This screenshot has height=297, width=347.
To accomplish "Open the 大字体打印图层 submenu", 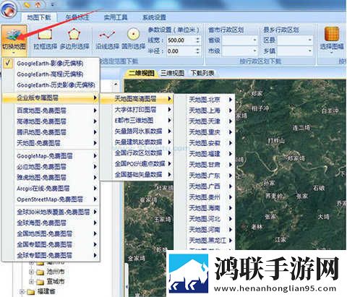I will point(137,109).
